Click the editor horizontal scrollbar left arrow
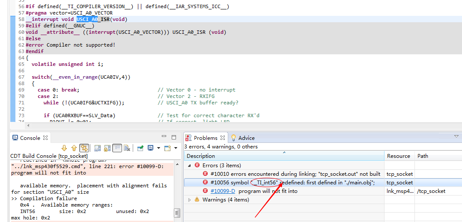Image resolution: width=462 pixels, height=222 pixels. tap(28, 126)
